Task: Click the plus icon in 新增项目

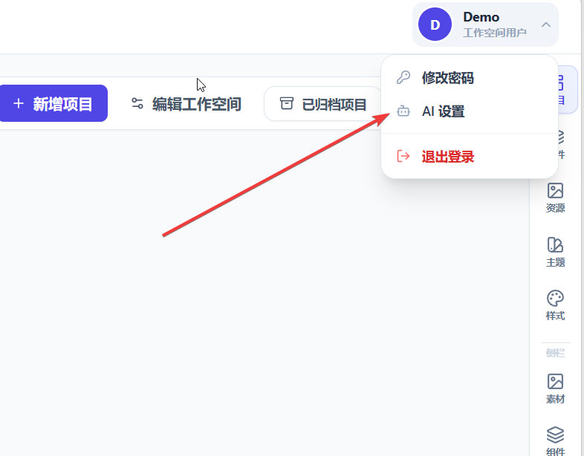Action: (x=19, y=103)
